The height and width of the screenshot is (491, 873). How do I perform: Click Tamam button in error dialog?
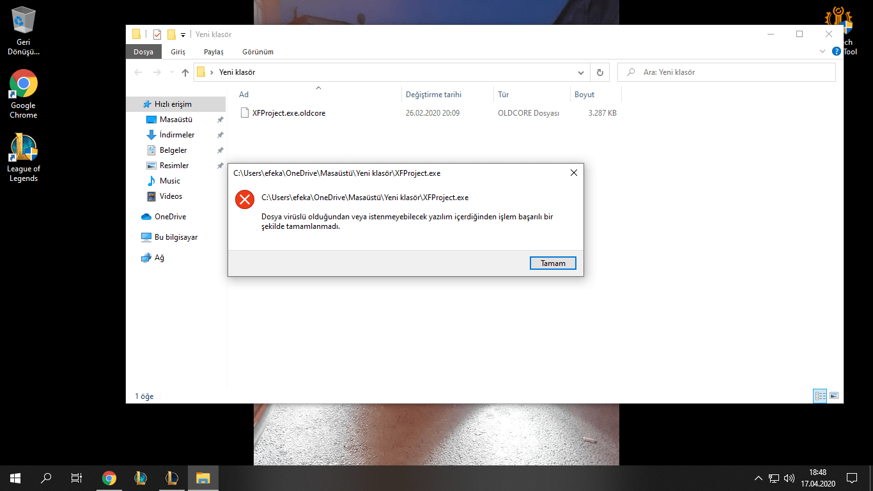coord(553,263)
